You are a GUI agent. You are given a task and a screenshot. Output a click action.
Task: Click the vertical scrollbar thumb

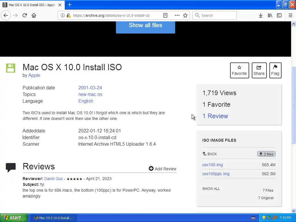(293, 105)
